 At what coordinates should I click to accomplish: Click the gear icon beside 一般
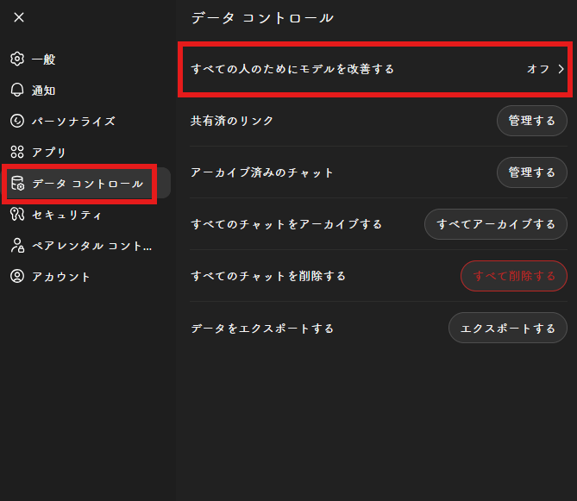pyautogui.click(x=16, y=59)
